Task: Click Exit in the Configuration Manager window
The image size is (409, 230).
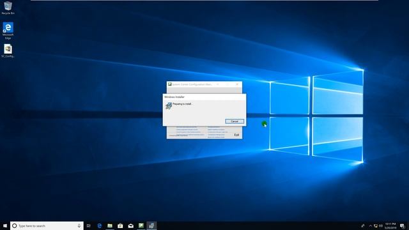Action: click(236, 135)
